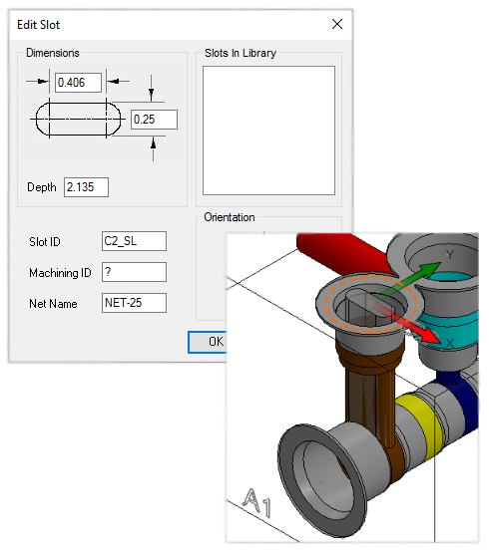Click the A1 label in 3D view
This screenshot has height=553, width=489.
click(257, 502)
